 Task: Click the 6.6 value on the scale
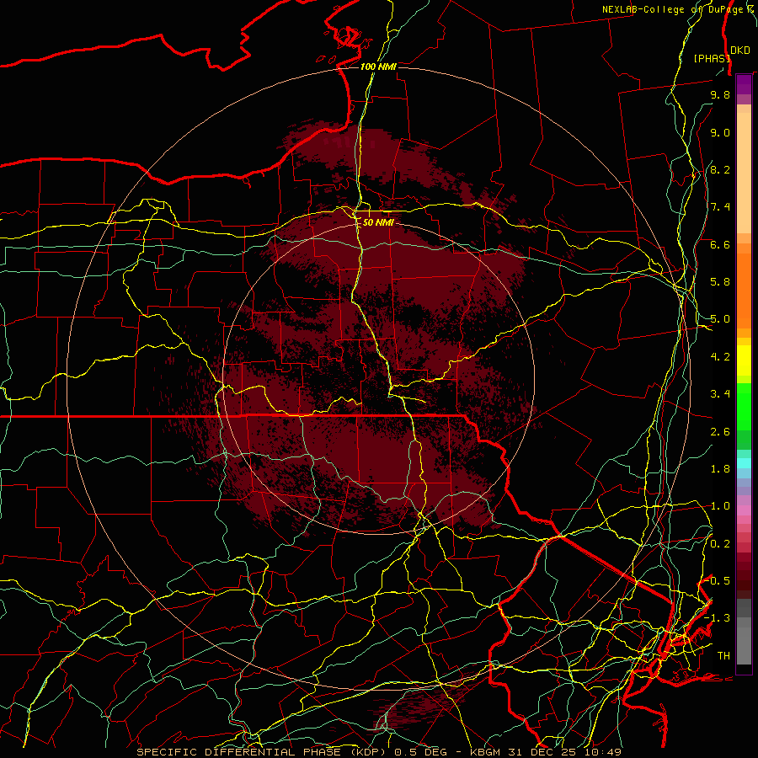click(x=720, y=244)
